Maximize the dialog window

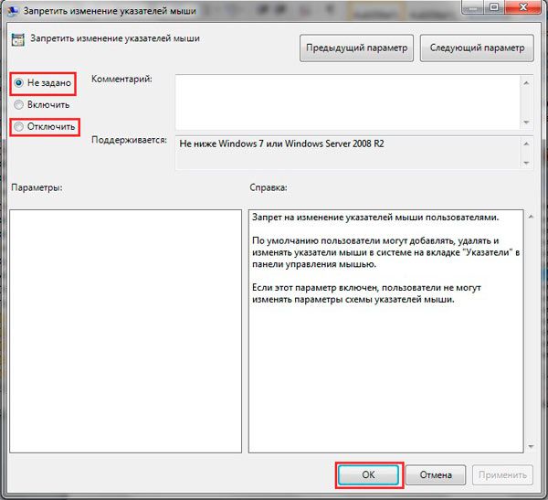[x=494, y=7]
